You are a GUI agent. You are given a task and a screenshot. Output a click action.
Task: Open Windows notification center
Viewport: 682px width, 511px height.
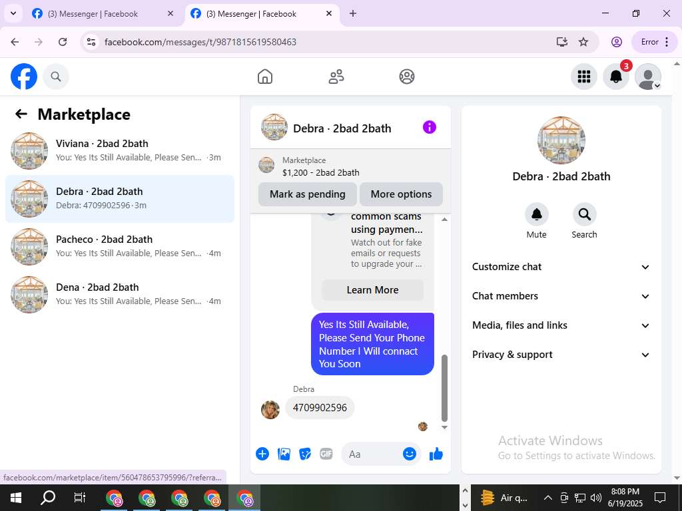click(660, 498)
